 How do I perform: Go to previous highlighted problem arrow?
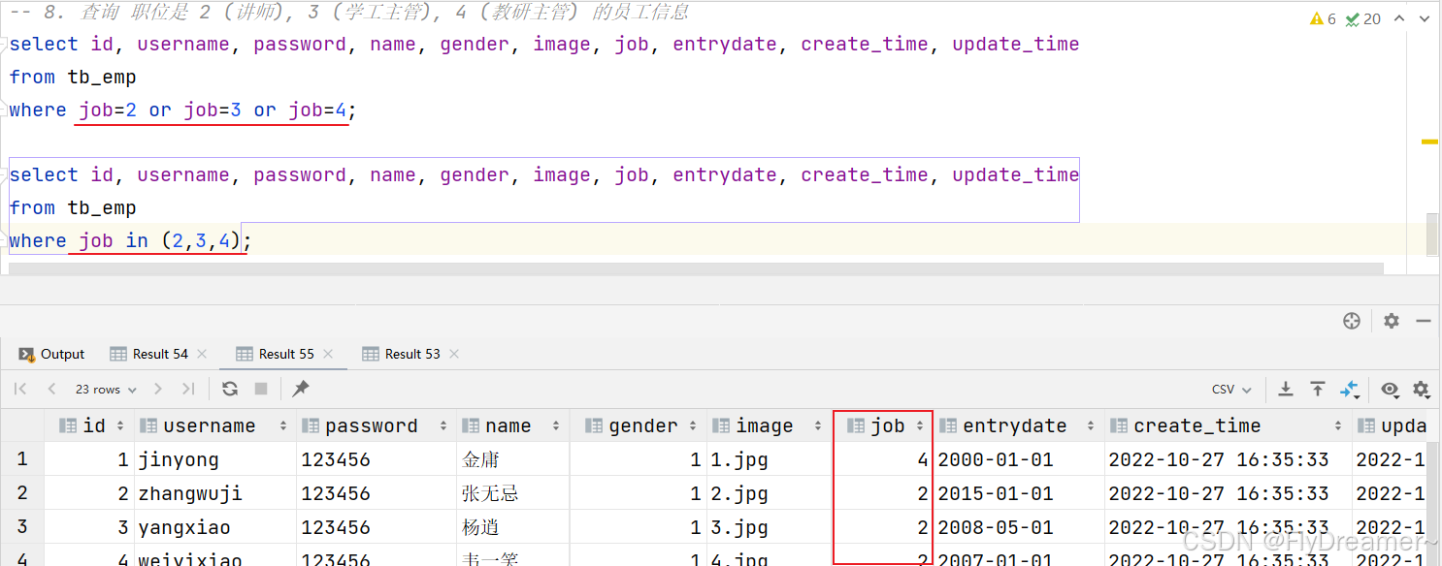(1400, 18)
